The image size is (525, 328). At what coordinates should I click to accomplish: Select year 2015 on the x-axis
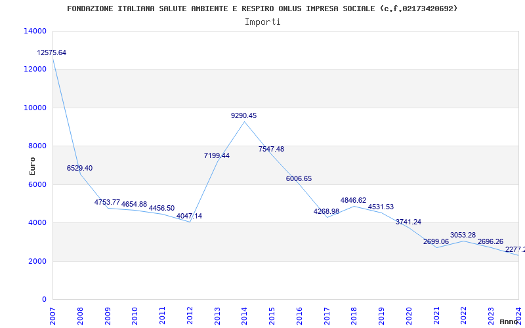click(272, 316)
